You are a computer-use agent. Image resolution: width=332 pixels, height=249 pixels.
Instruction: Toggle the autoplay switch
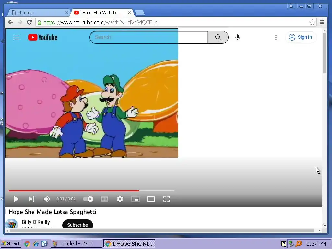[88, 199]
